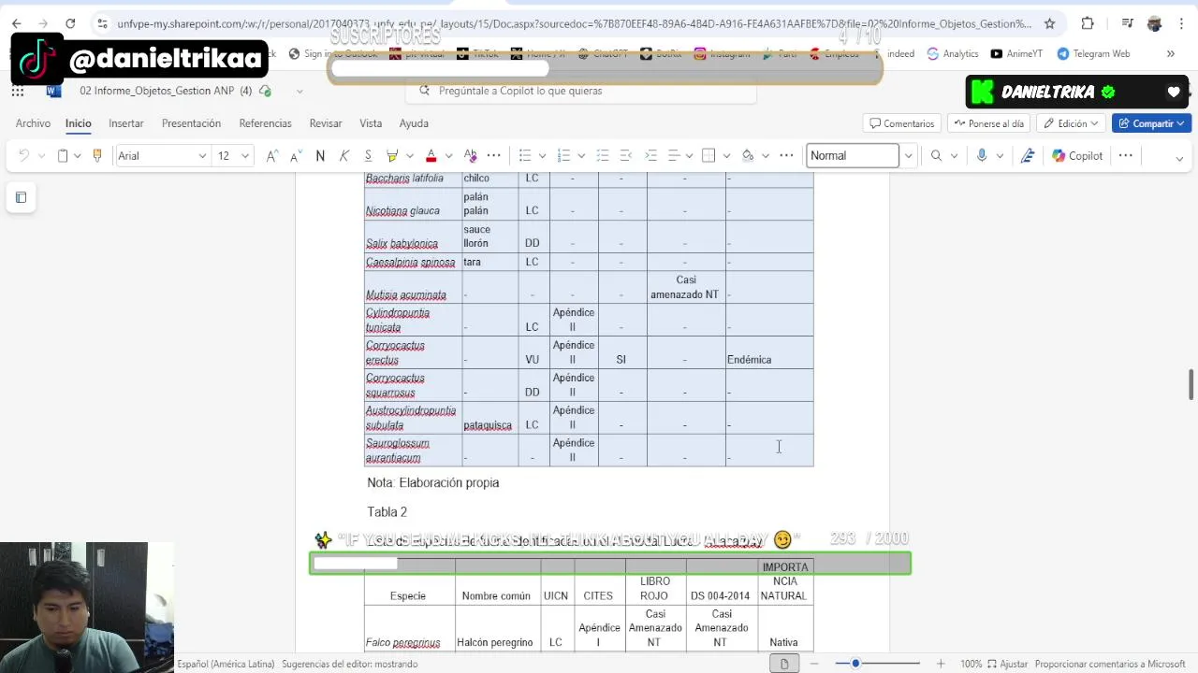Apply bulleted list
The width and height of the screenshot is (1198, 673).
pos(525,156)
